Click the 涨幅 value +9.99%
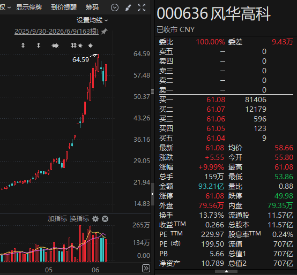The width and height of the screenshot is (297, 275). tap(211, 167)
